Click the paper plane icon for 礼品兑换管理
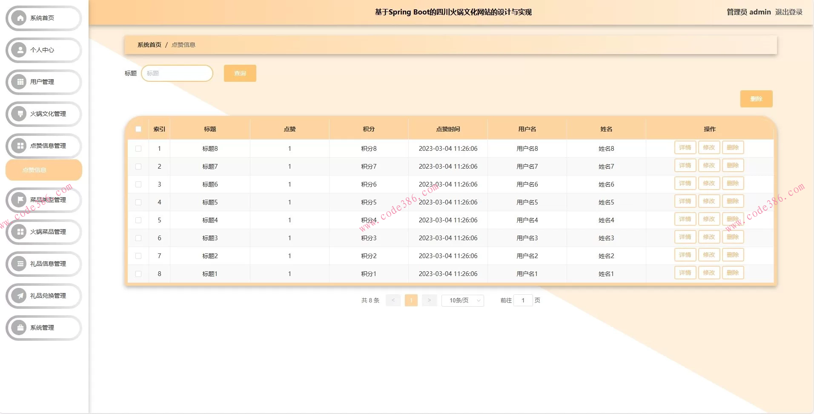Screen dimensions: 814x414 point(19,296)
